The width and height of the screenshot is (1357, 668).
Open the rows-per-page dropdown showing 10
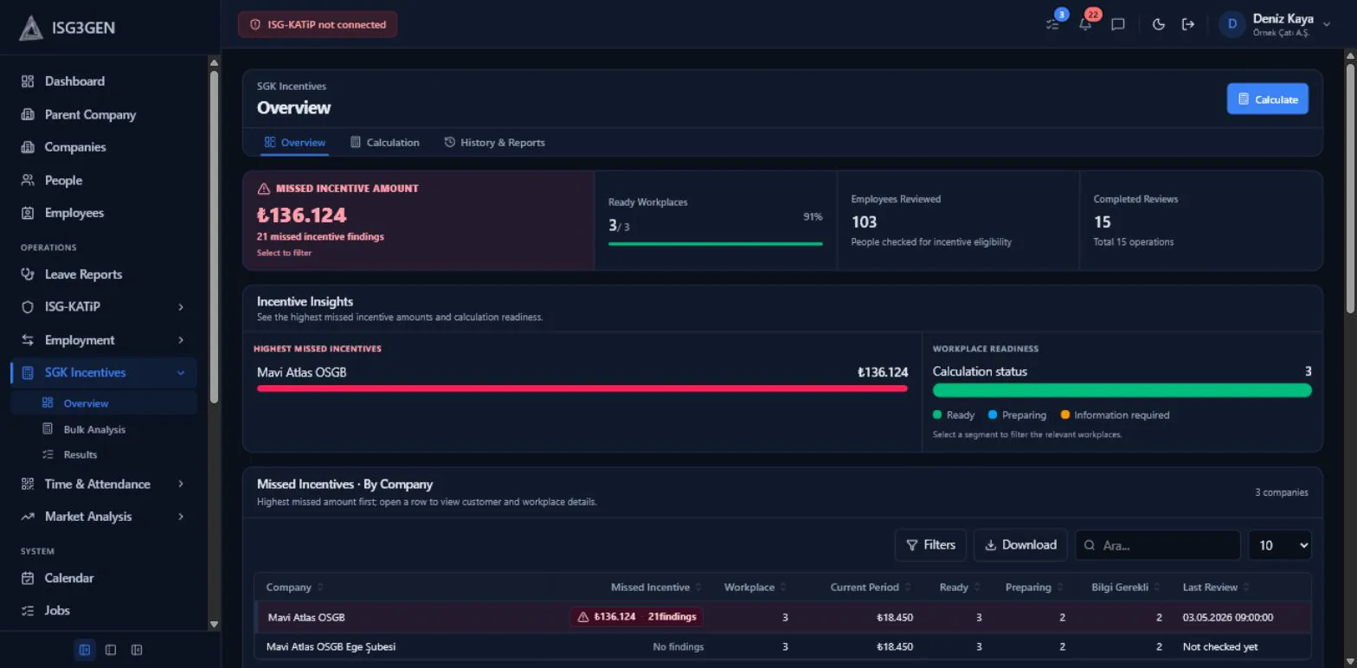point(1280,545)
